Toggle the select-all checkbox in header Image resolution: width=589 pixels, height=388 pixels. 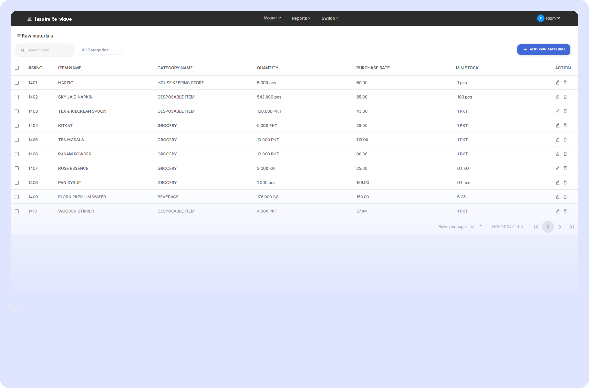(17, 68)
